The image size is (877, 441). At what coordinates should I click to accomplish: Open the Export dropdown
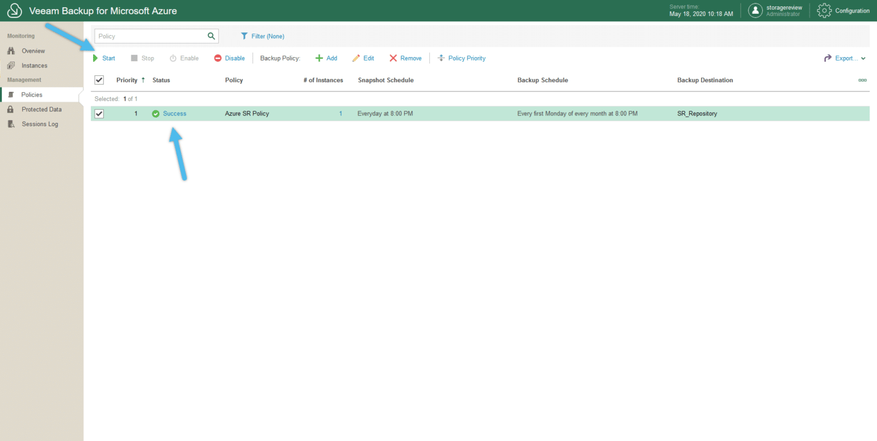[x=845, y=58]
